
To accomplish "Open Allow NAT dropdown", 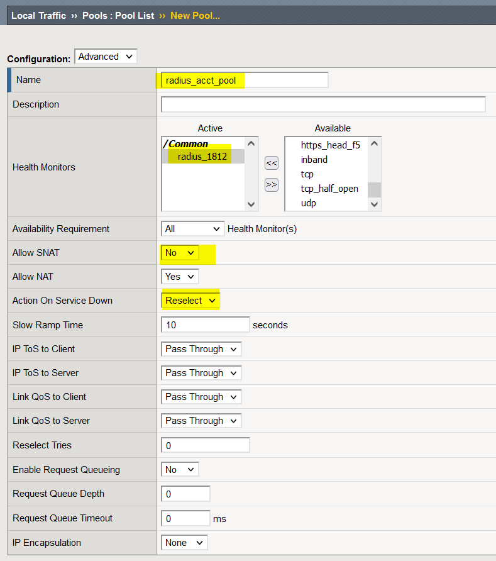I will (x=180, y=277).
